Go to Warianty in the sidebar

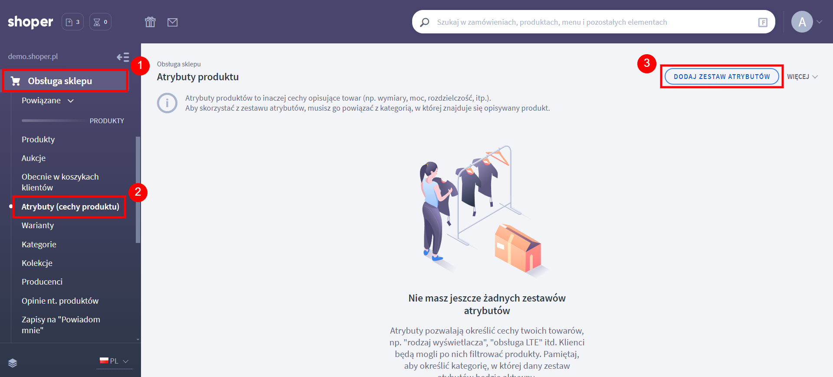click(x=38, y=226)
